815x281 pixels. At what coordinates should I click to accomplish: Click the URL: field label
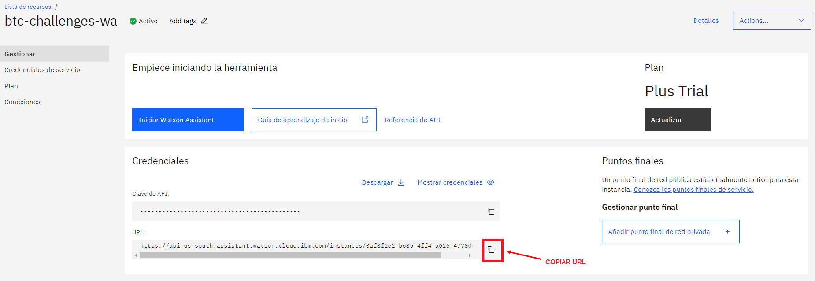pyautogui.click(x=139, y=233)
